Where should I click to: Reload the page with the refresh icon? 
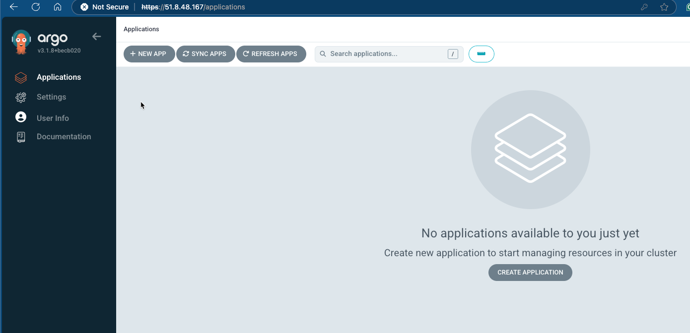click(x=36, y=7)
